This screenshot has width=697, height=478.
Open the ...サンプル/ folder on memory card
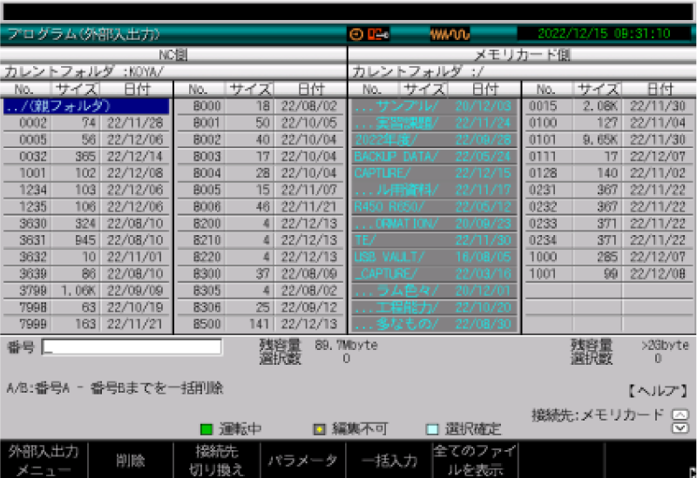click(434, 106)
